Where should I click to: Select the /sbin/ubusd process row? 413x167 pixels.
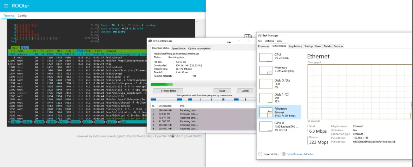(x=77, y=67)
